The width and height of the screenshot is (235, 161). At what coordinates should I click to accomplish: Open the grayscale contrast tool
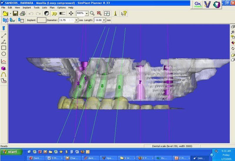coord(62,14)
